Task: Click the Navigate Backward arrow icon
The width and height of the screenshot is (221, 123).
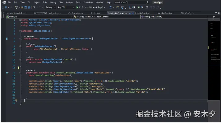Action: (6, 7)
